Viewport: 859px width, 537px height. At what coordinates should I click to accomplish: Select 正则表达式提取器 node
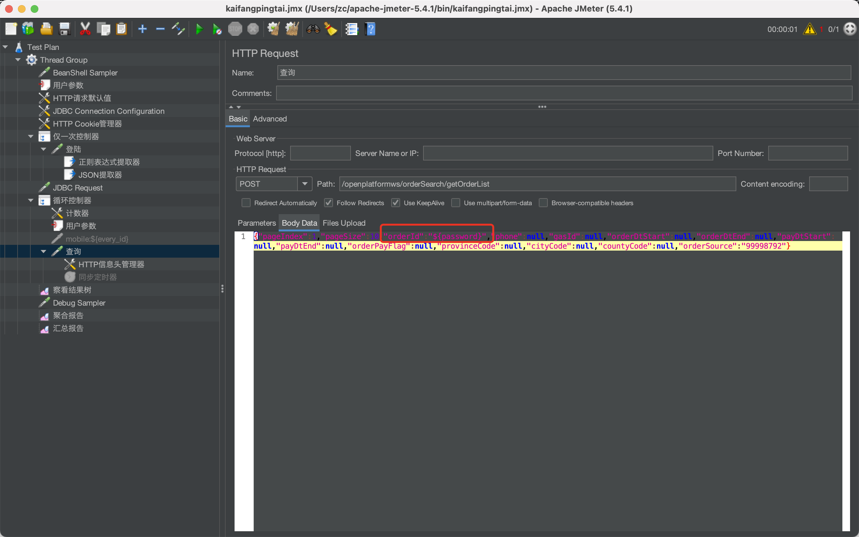tap(109, 162)
